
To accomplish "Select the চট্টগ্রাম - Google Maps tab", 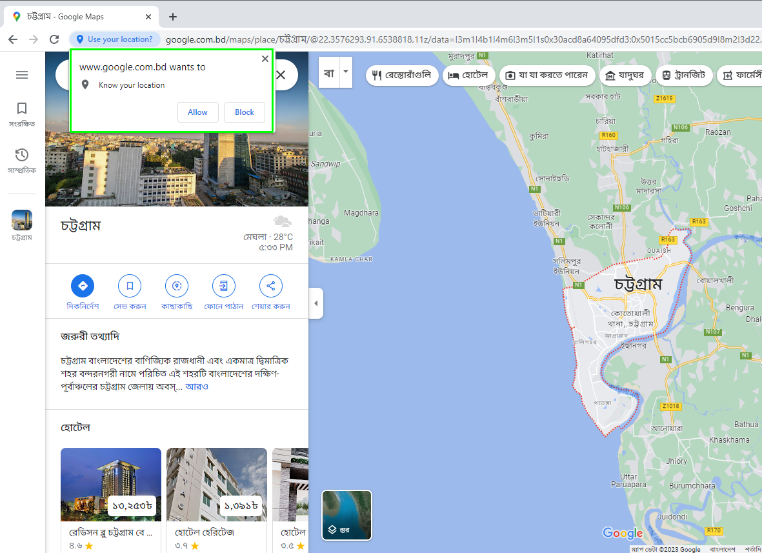I will coord(81,17).
